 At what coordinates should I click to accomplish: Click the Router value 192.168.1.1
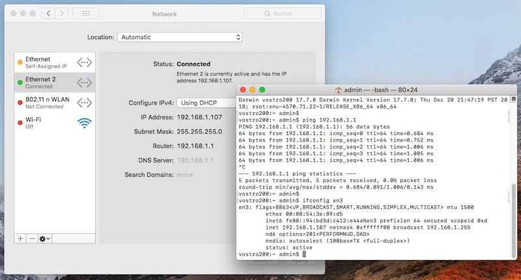point(195,146)
